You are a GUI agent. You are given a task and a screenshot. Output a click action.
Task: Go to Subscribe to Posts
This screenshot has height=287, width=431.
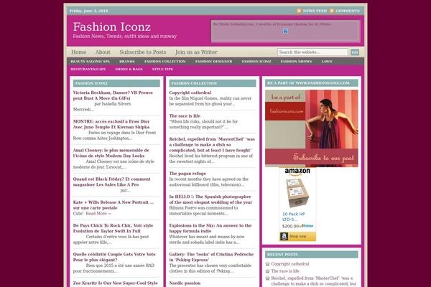pyautogui.click(x=143, y=52)
